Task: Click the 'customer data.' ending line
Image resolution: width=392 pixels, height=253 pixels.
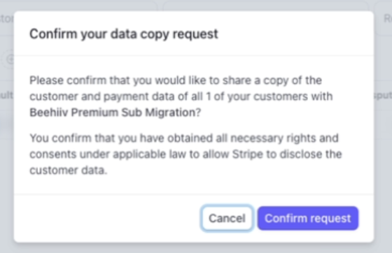Action: (69, 170)
